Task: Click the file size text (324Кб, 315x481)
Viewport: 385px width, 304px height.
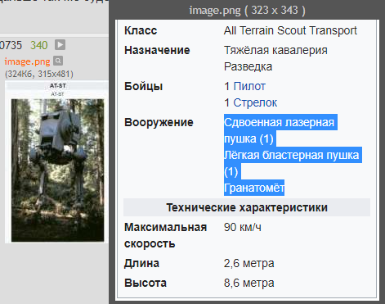Action: click(39, 74)
